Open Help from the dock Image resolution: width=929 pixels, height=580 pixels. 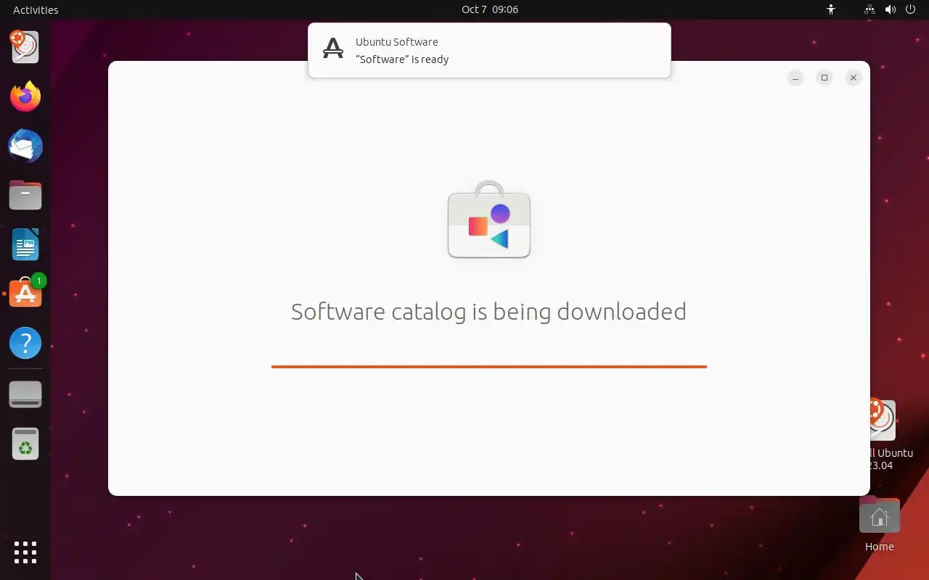click(x=25, y=343)
